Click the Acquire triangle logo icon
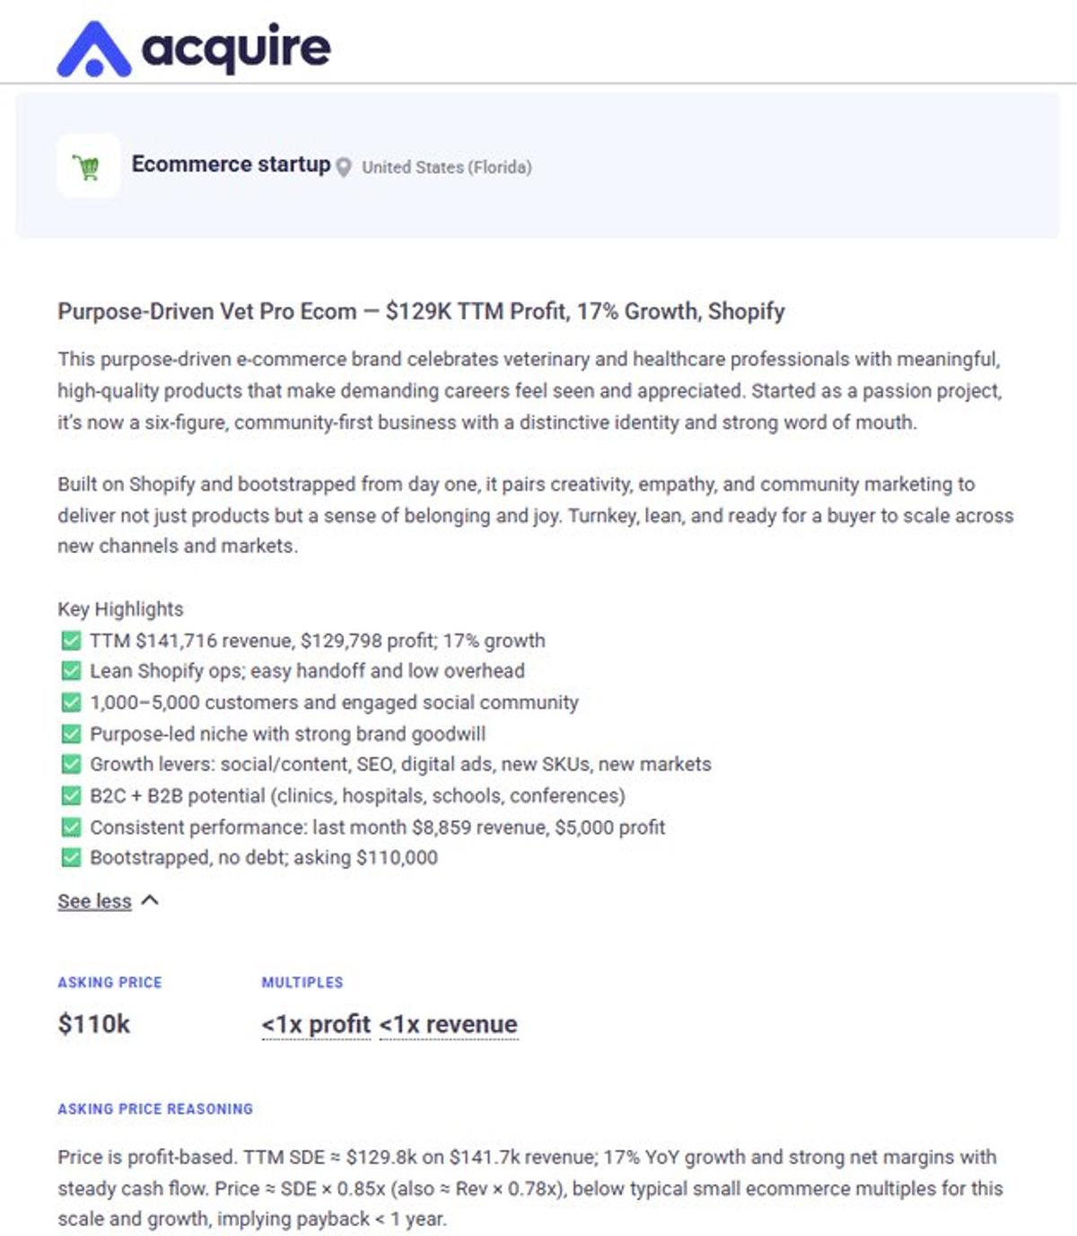1077x1236 pixels. click(93, 50)
